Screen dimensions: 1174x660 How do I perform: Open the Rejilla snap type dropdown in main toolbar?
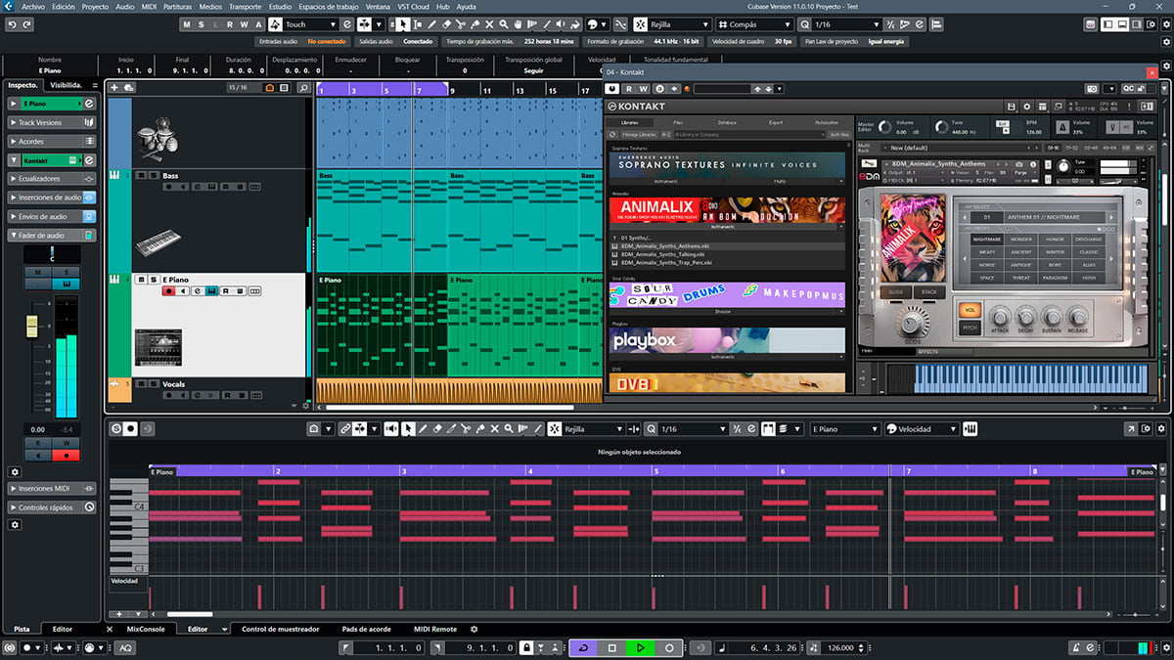(679, 23)
